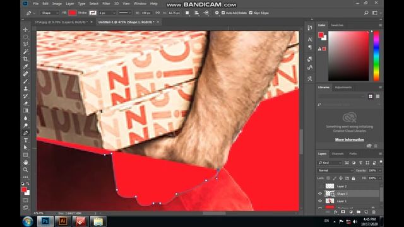
Task: Click the Add layer style fx icon
Action: click(335, 212)
